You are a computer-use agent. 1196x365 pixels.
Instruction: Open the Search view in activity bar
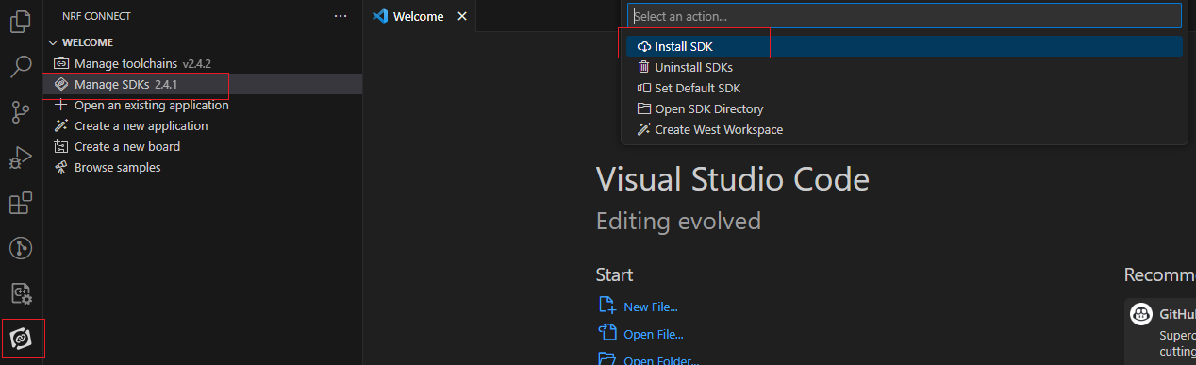(21, 67)
